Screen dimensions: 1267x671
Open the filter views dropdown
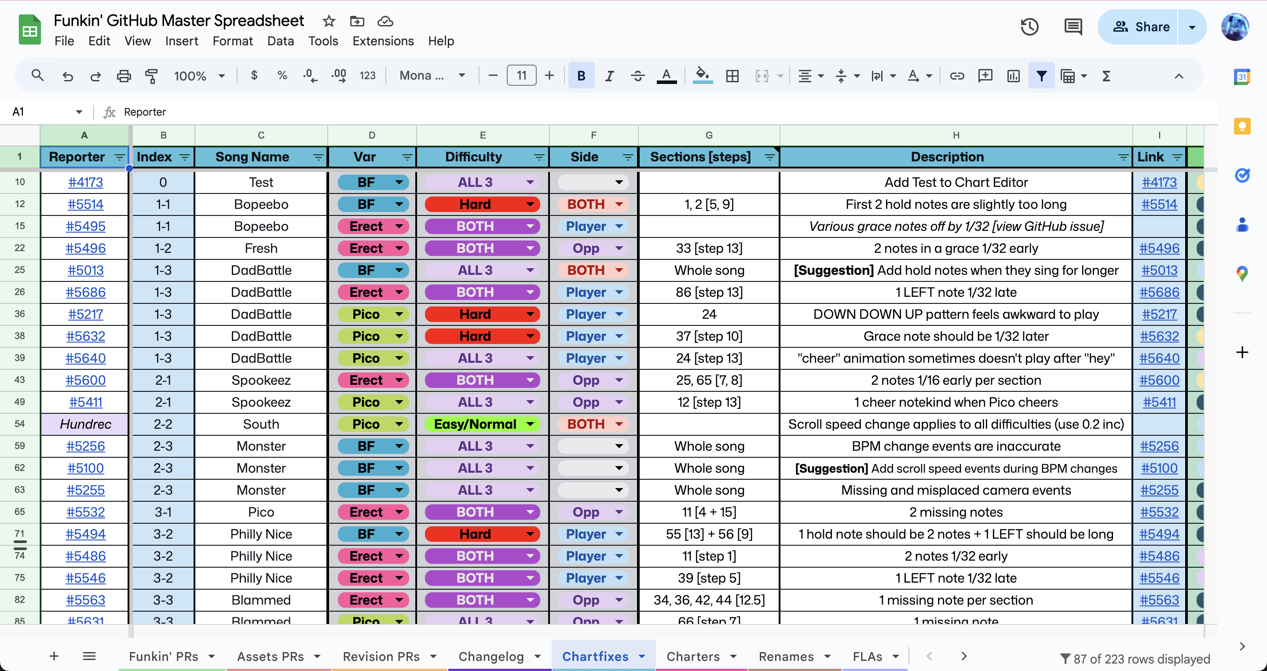pos(1074,76)
